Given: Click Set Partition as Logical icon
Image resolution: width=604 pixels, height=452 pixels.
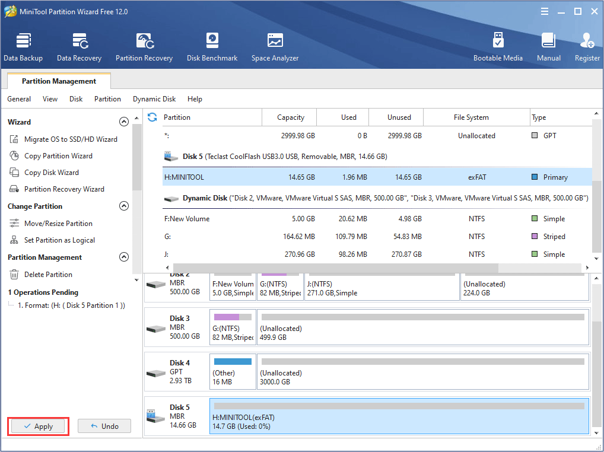Looking at the screenshot, I should (x=14, y=240).
